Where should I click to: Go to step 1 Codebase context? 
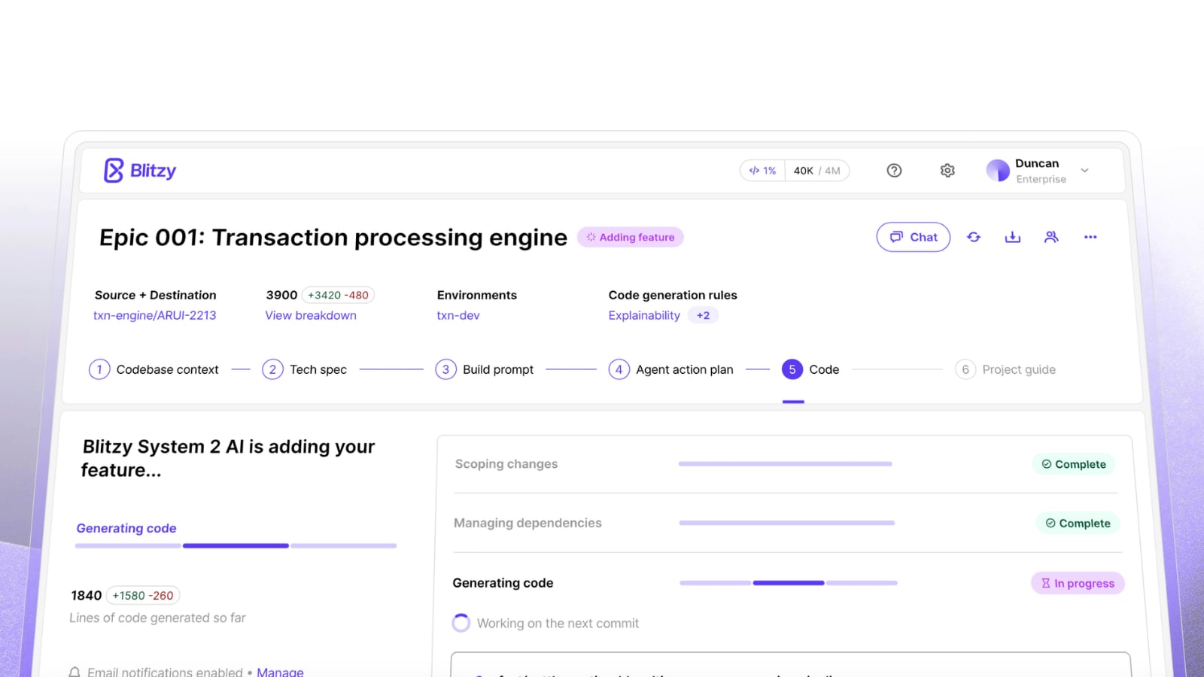click(154, 369)
